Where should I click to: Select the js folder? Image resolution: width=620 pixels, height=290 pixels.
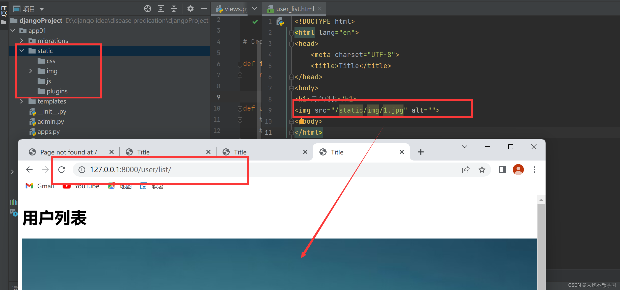coord(44,81)
